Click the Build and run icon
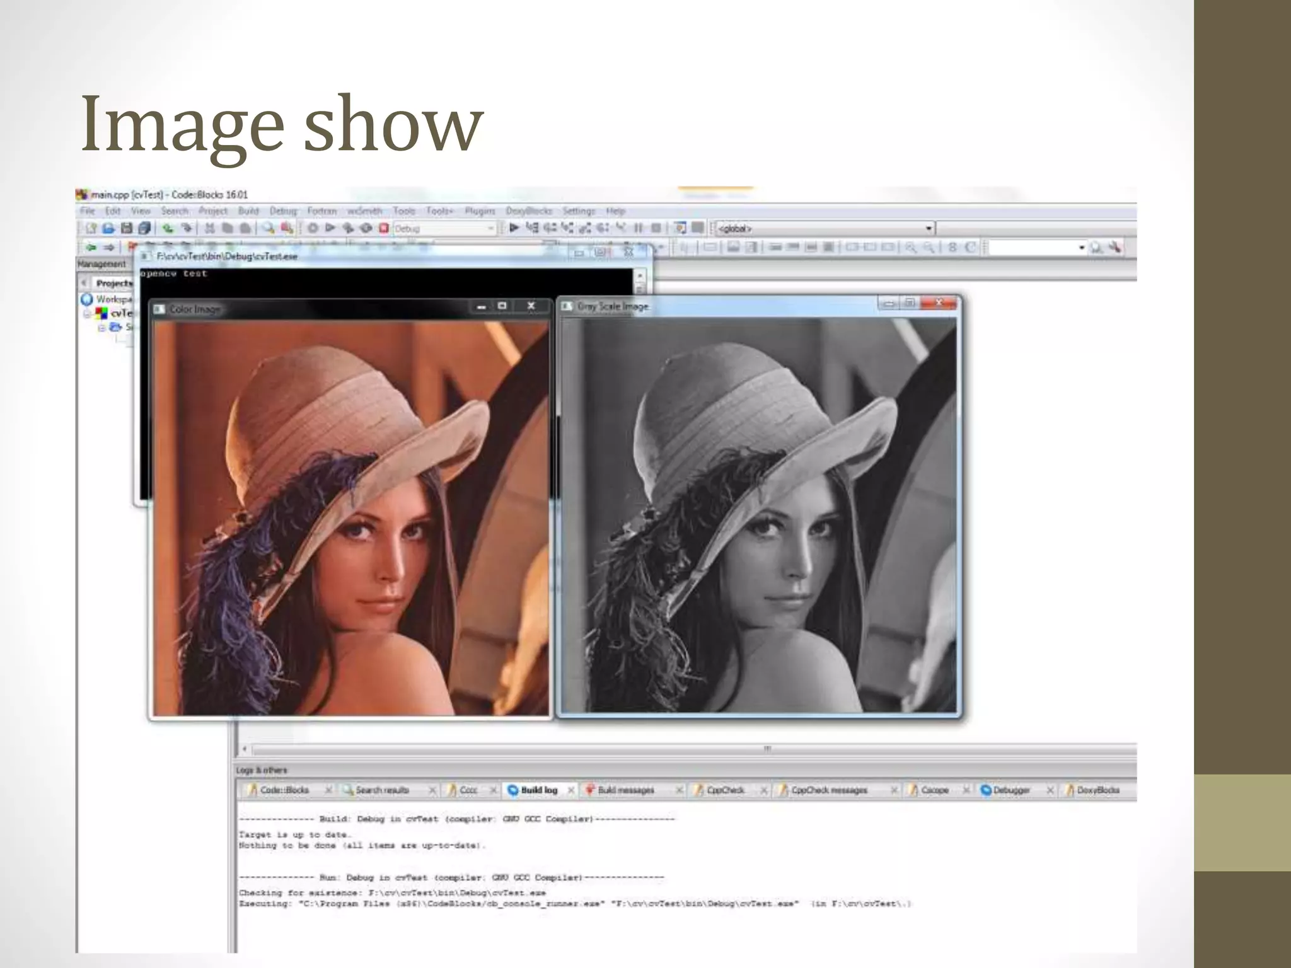Screen dimensions: 1291x968 click(x=347, y=228)
